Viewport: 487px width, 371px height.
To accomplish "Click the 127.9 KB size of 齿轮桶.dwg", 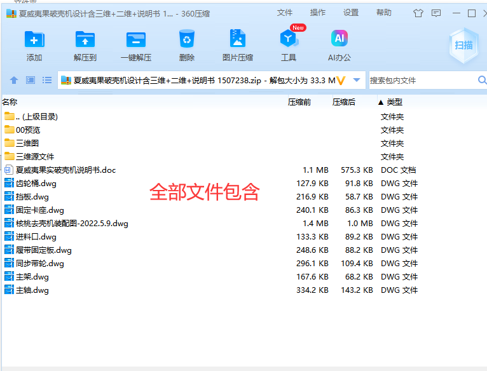I will (x=312, y=183).
